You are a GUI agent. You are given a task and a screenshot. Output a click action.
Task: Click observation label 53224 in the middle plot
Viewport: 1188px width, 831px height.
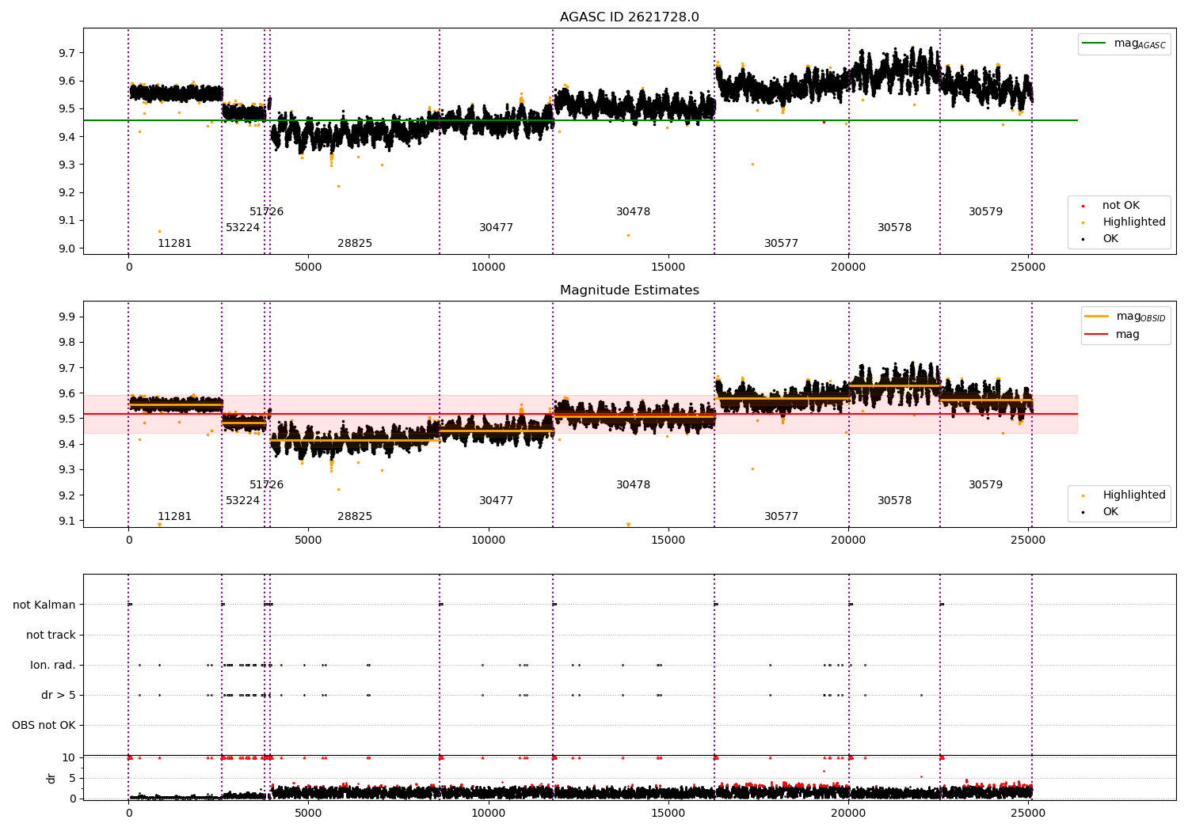point(242,501)
